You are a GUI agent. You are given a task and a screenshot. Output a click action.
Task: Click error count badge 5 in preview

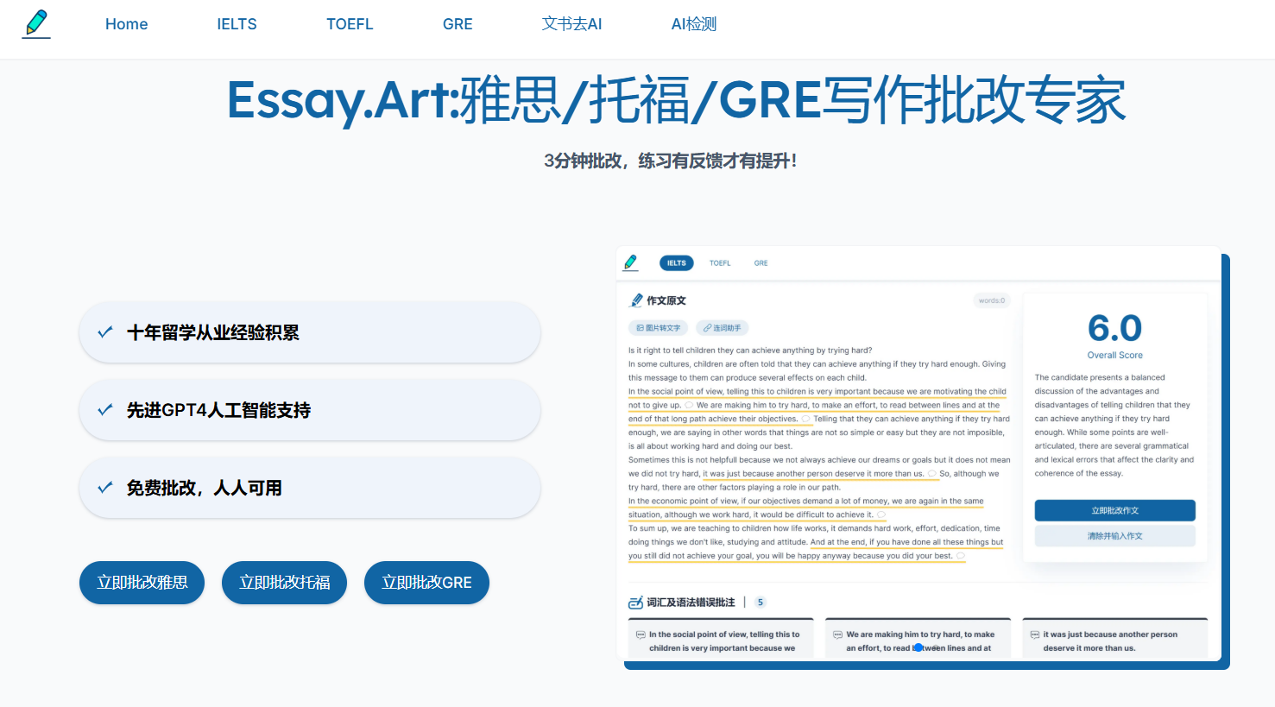(x=761, y=603)
